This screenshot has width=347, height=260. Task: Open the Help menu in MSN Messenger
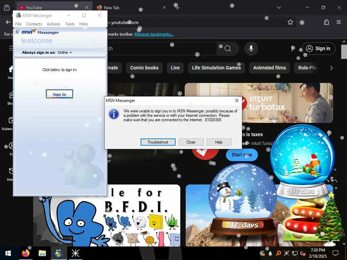click(x=83, y=24)
